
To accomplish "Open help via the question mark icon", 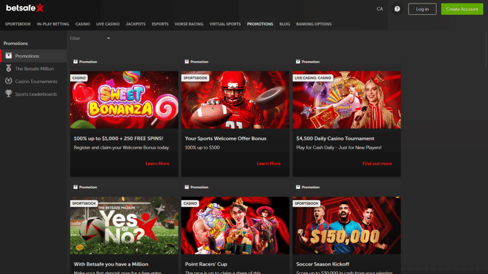I will 397,9.
